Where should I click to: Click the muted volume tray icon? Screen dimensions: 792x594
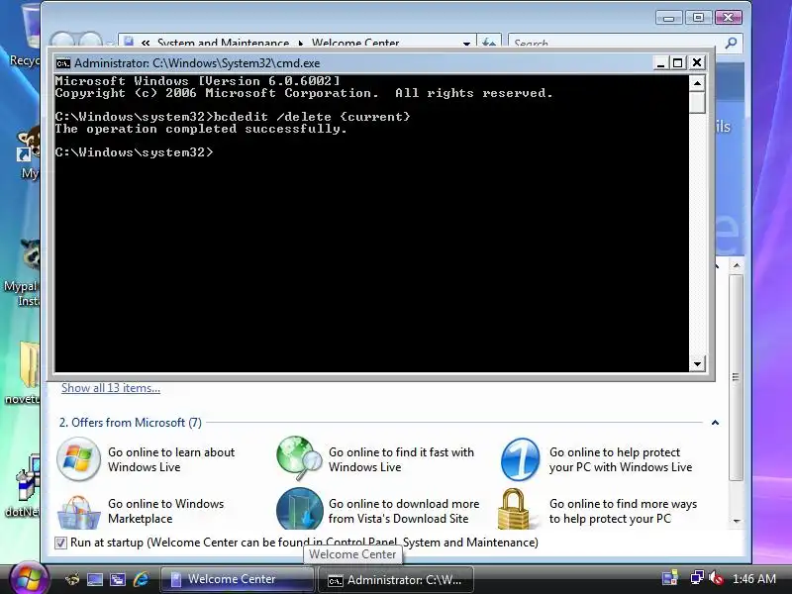pos(716,578)
